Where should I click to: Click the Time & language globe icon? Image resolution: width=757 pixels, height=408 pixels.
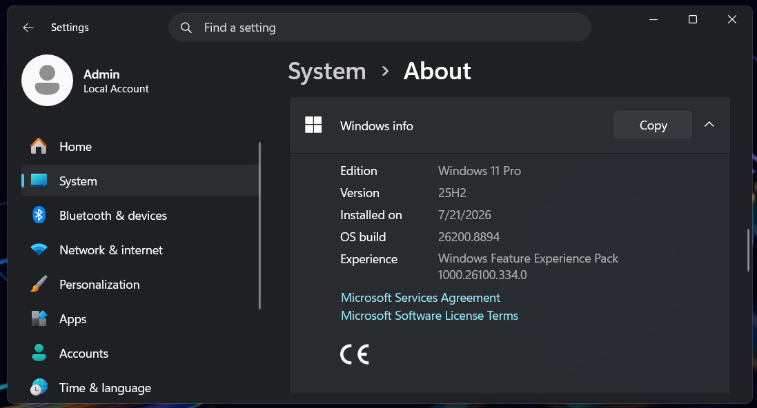(39, 387)
